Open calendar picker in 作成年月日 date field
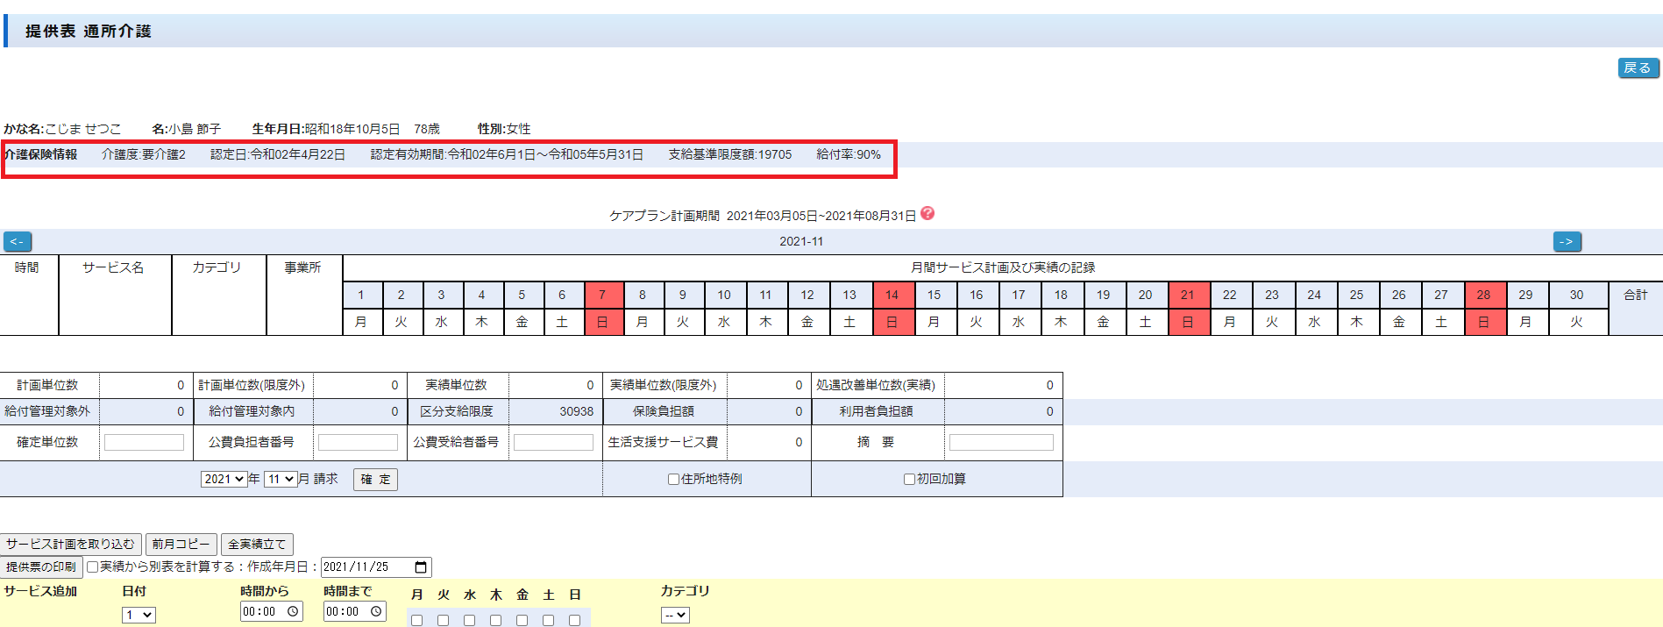The width and height of the screenshot is (1663, 627). (x=421, y=567)
